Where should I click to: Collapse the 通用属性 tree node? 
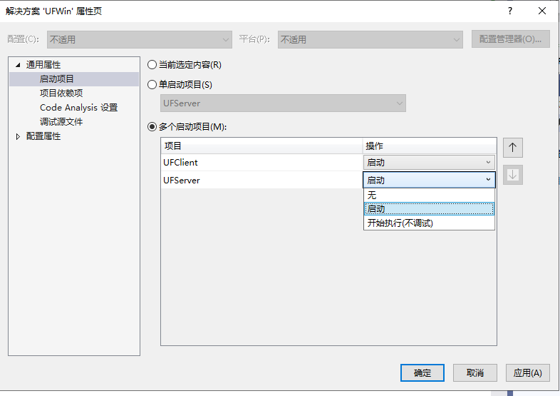coord(18,65)
